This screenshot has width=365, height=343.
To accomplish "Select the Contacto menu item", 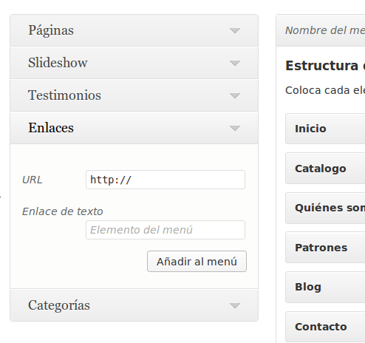I will 325,327.
